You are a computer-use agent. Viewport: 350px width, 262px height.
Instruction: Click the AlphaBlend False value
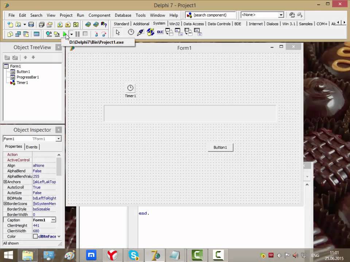pyautogui.click(x=37, y=171)
